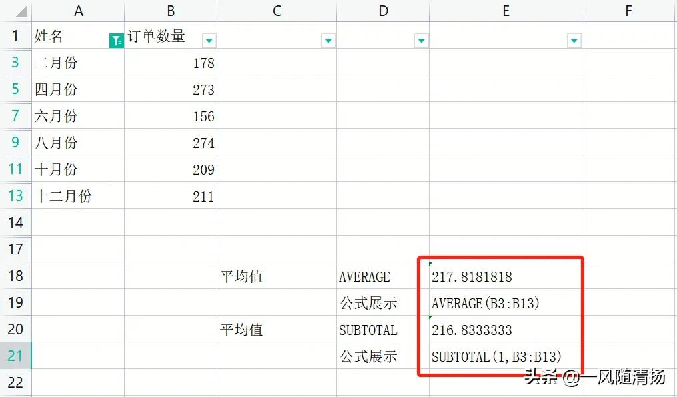Select the cell with value 178
The image size is (677, 397).
pos(171,63)
